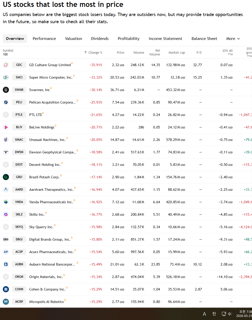Image resolution: width=252 pixels, height=320 pixels.
Task: Open the taskbar display network icon
Action: (224, 314)
